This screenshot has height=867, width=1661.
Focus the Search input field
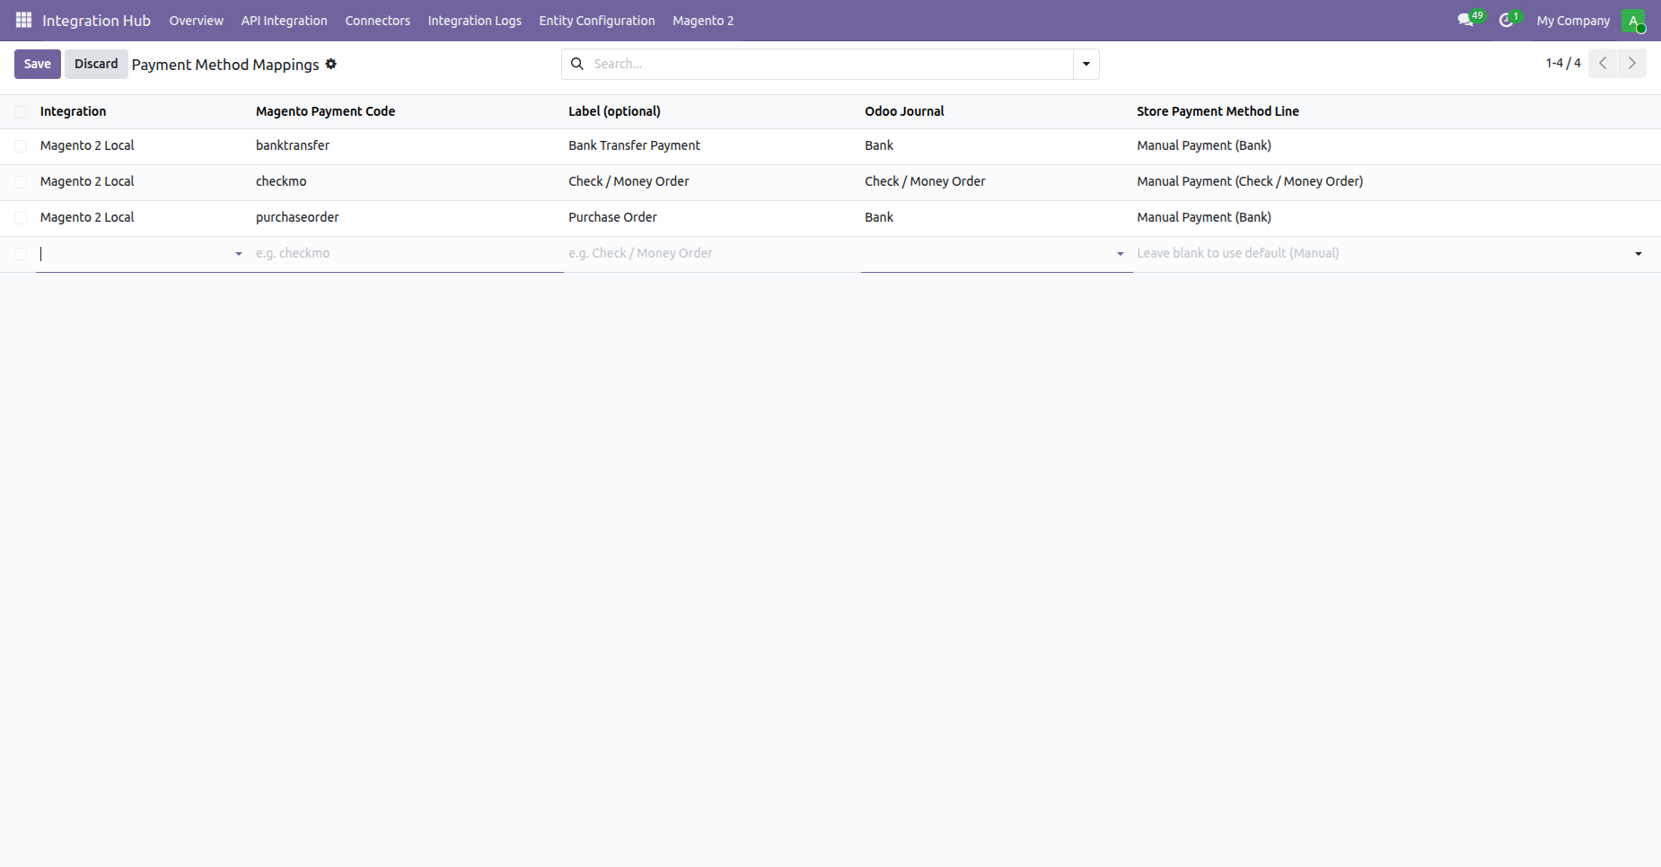pyautogui.click(x=830, y=64)
